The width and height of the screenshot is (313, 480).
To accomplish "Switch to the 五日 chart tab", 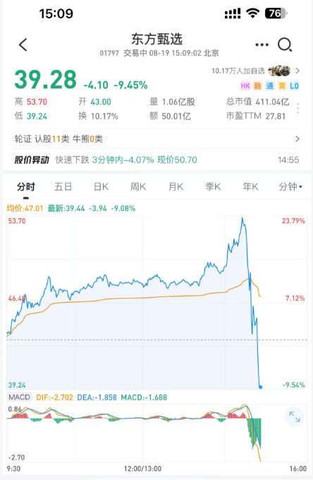I will 63,186.
